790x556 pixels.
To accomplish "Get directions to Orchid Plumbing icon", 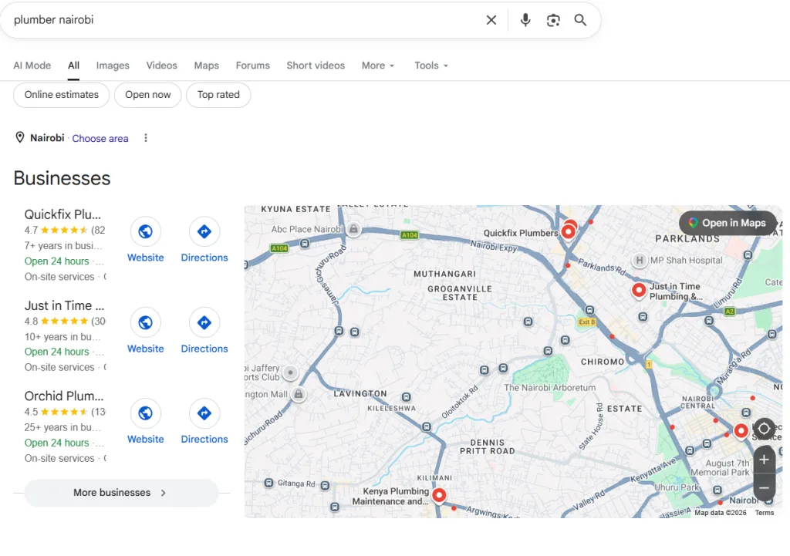I will (204, 413).
